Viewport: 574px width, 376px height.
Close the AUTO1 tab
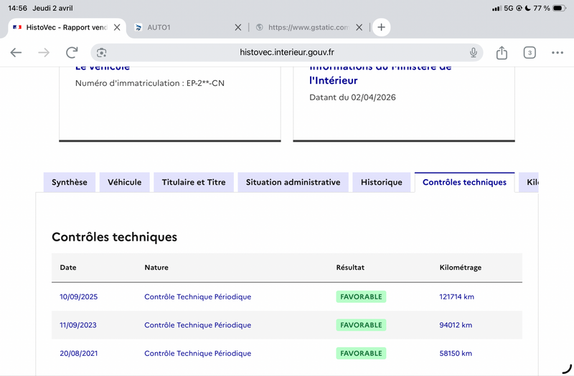[x=238, y=27]
